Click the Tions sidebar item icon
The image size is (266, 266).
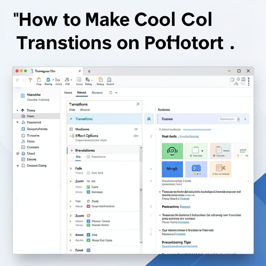coord(23,116)
